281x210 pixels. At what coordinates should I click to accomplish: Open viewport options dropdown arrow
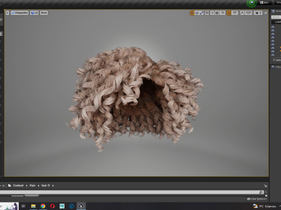[7, 13]
